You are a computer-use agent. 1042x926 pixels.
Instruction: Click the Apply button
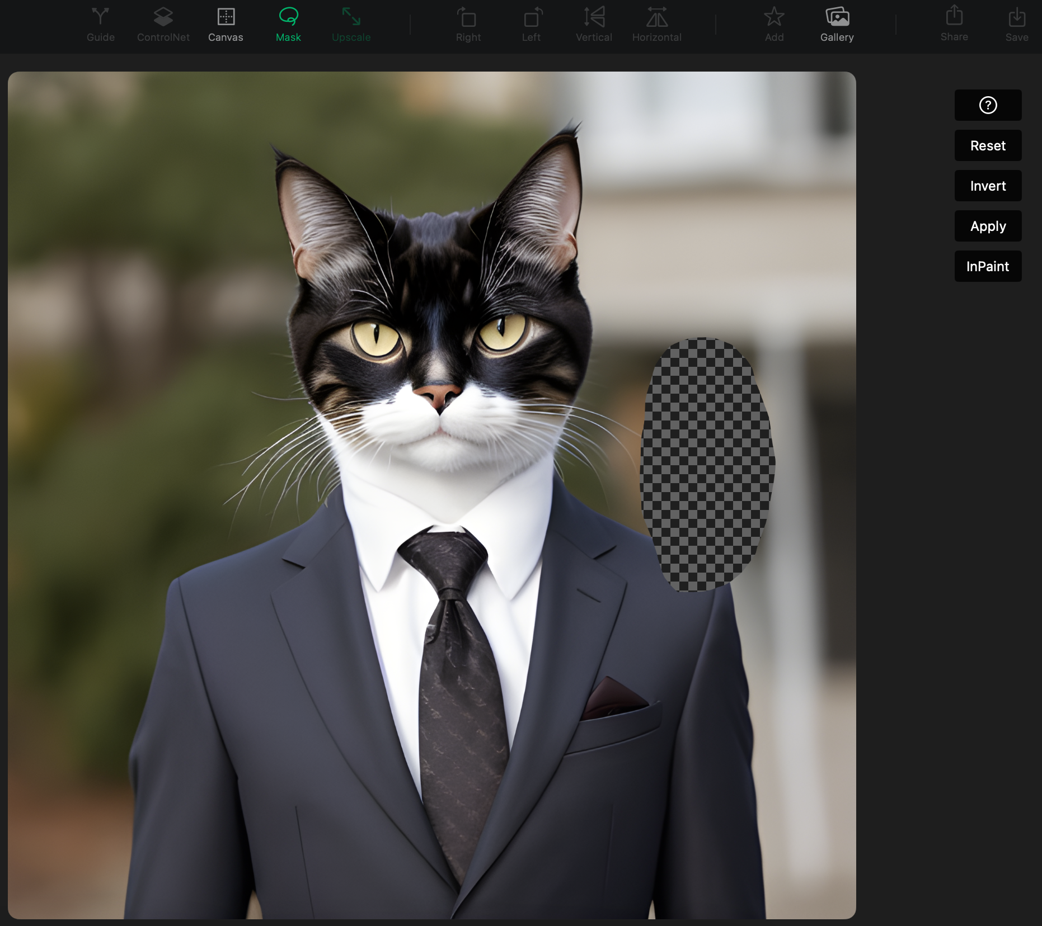click(988, 226)
